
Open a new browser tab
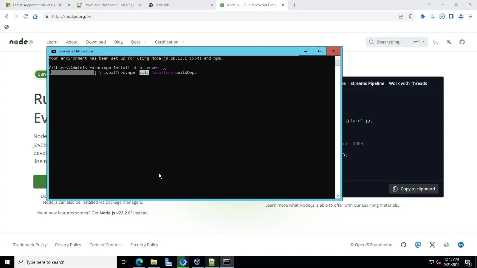pos(294,5)
